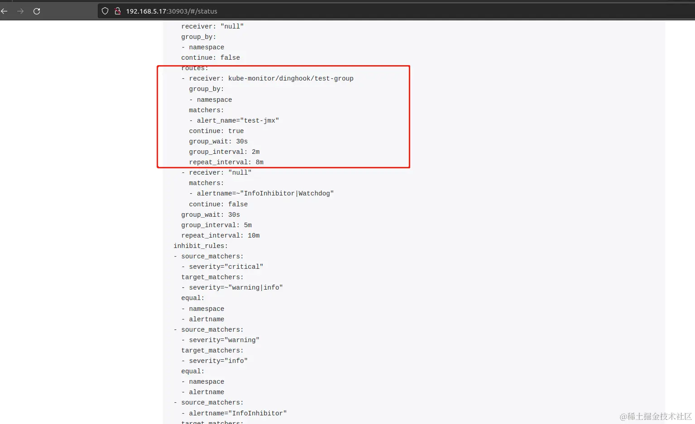Click the "continue: true" line

(216, 131)
